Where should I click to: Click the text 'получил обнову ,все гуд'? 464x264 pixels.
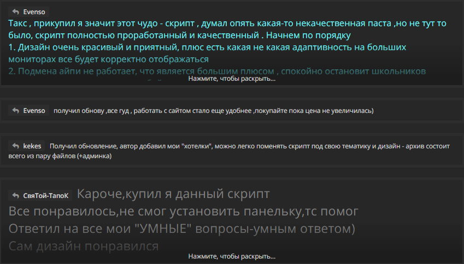91,111
